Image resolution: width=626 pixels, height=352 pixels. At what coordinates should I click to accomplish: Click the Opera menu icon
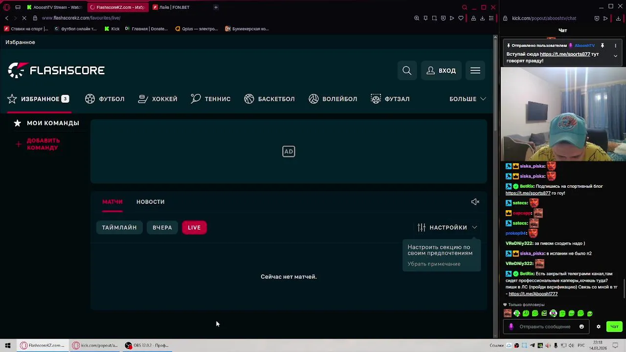[7, 7]
